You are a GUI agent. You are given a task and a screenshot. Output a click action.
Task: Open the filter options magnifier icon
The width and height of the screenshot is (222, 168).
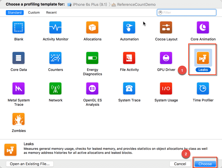pos(160,12)
